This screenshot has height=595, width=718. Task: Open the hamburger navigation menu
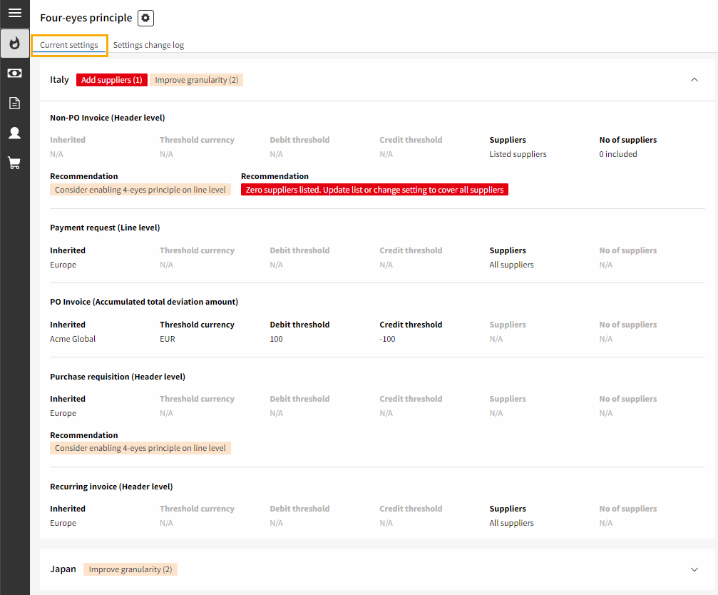click(x=14, y=14)
